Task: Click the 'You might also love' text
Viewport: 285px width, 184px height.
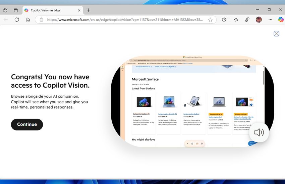Action: point(144,140)
